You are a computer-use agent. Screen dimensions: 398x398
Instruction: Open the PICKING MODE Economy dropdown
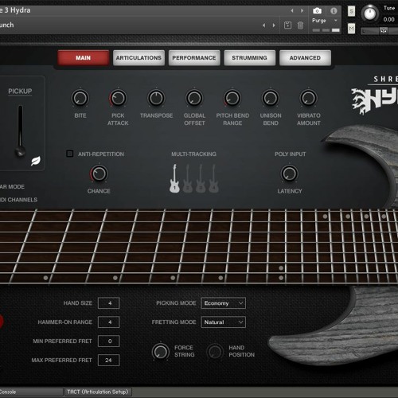click(224, 303)
